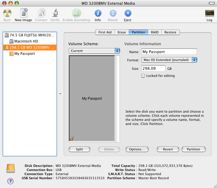This screenshot has height=188, width=217.
Task: Switch to the First Aid tab
Action: 105,32
